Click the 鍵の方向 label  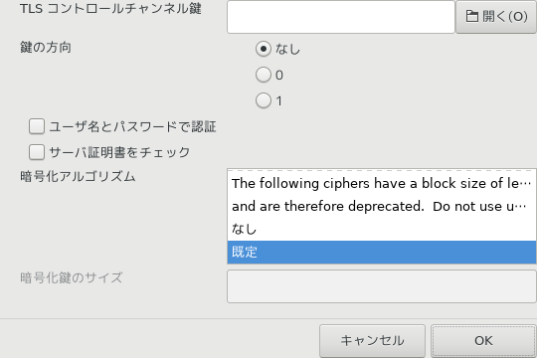[46, 48]
